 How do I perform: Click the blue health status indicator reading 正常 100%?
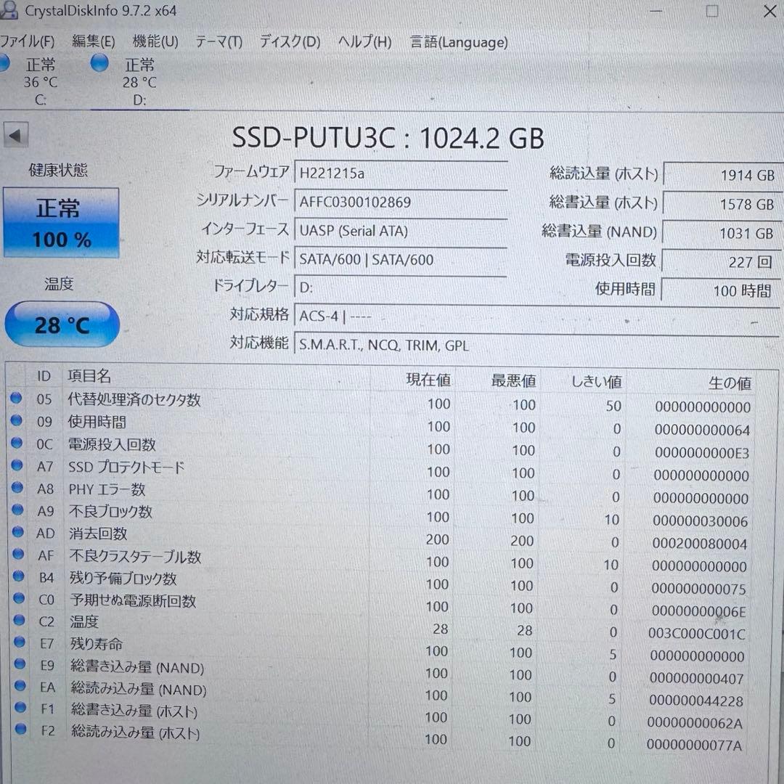point(61,221)
